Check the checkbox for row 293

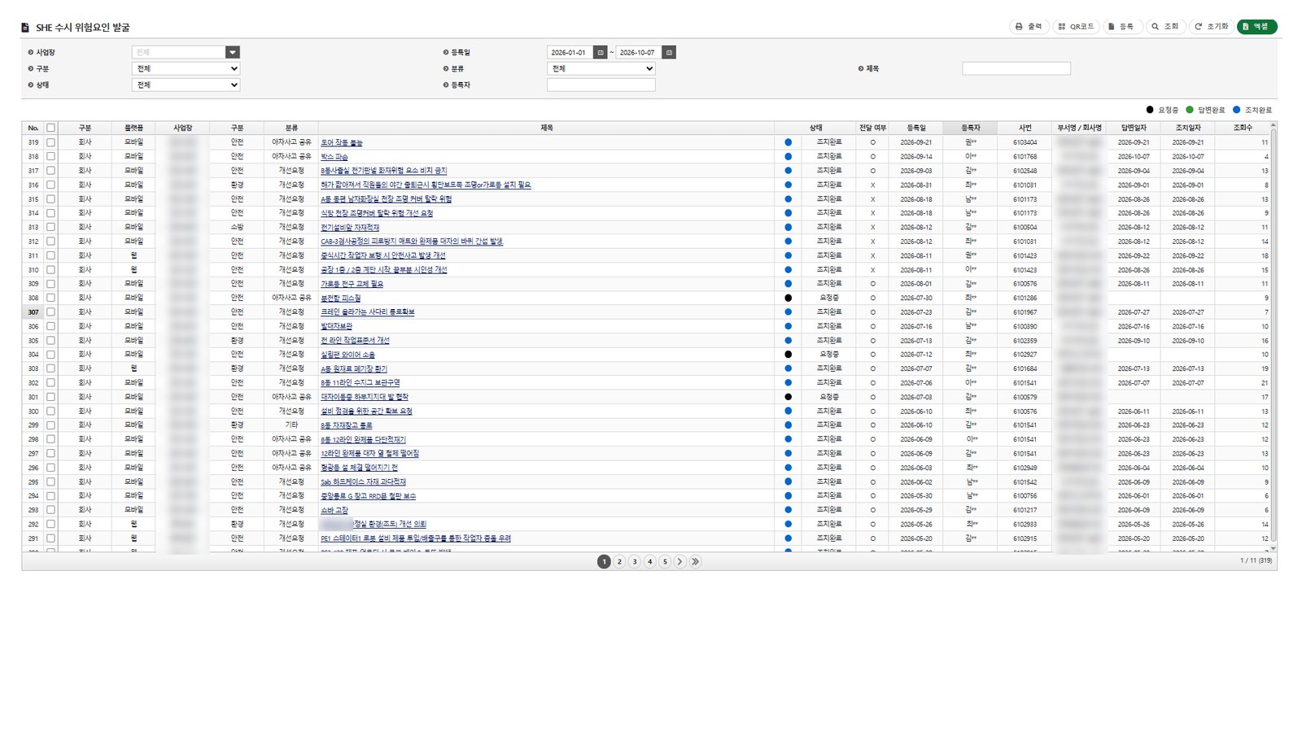(x=50, y=510)
